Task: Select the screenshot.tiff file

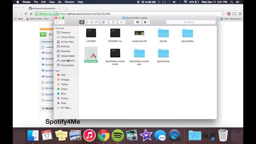Action: coord(139,33)
